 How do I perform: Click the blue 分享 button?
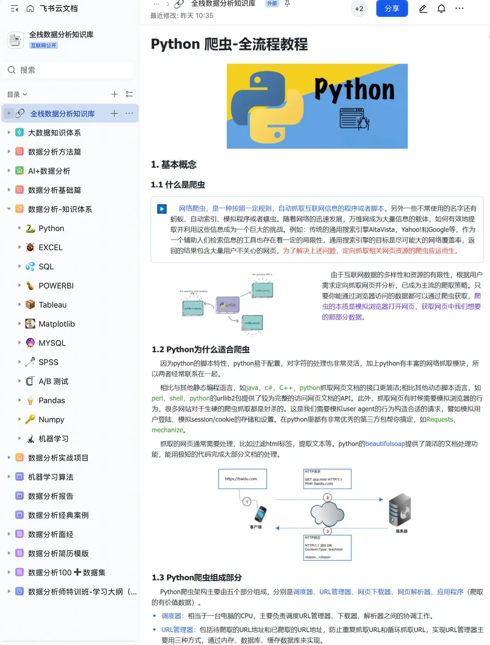tap(392, 9)
